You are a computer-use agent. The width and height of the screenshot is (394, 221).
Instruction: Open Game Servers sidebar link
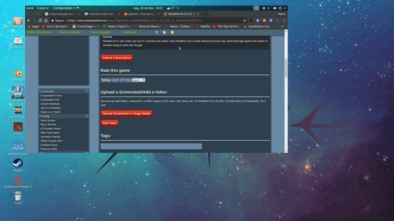point(48,120)
